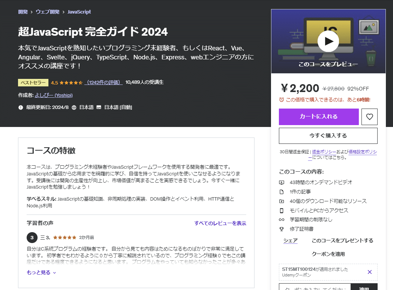Image resolution: width=393 pixels, height=290 pixels.
Task: Click the closed caption icon beside 日本語 [自動]
Action: (x=99, y=107)
